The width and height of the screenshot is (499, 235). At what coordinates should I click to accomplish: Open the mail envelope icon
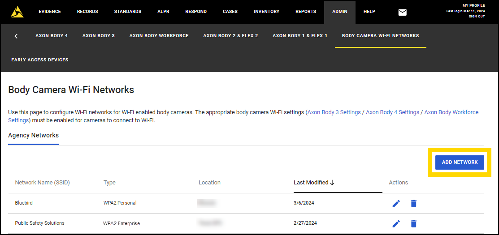point(402,12)
